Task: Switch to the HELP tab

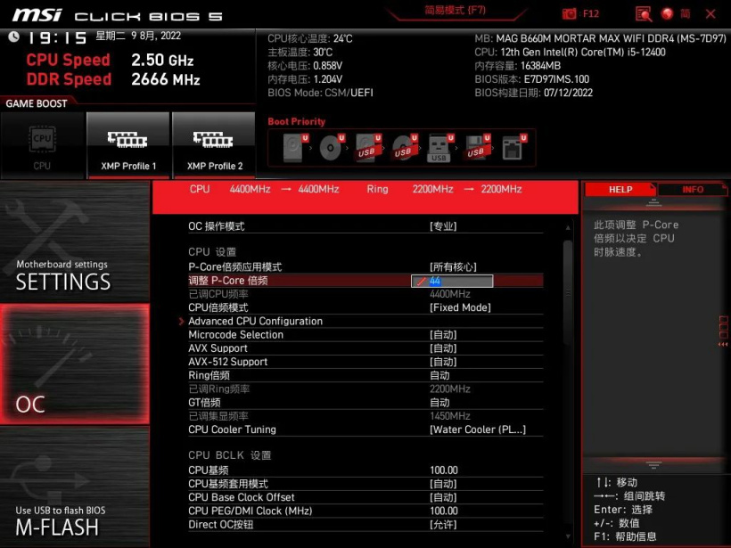Action: coord(620,190)
